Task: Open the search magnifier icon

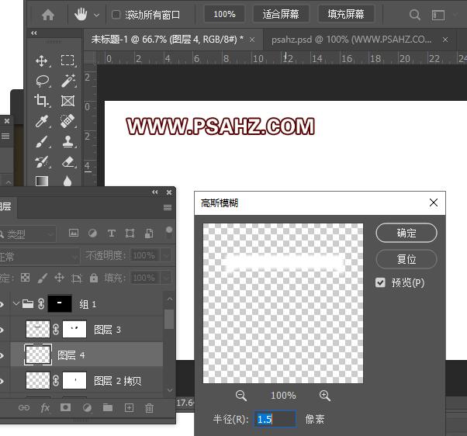Action: point(414,15)
